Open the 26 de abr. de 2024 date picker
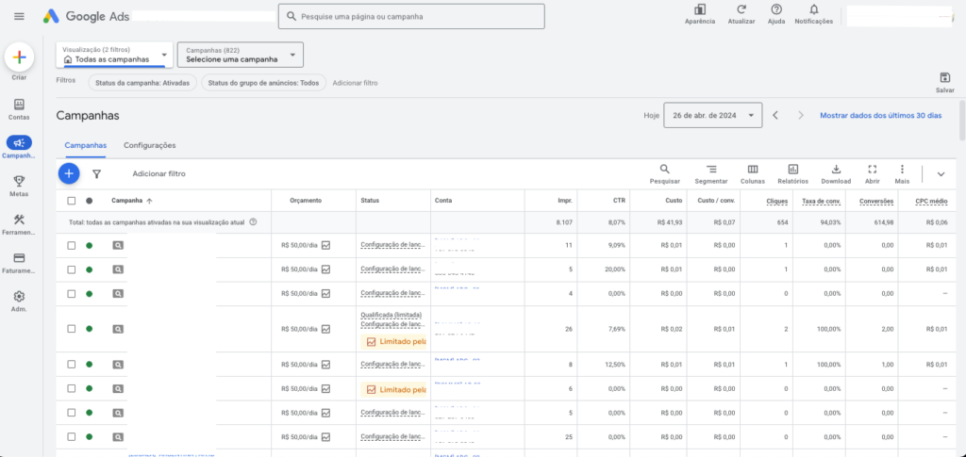 pyautogui.click(x=713, y=115)
